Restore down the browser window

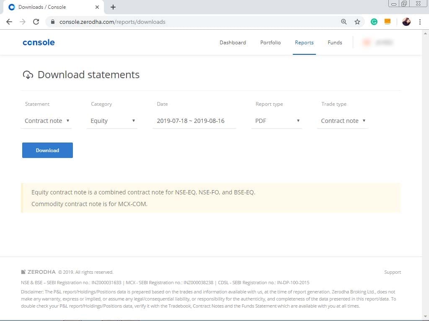pos(404,3)
